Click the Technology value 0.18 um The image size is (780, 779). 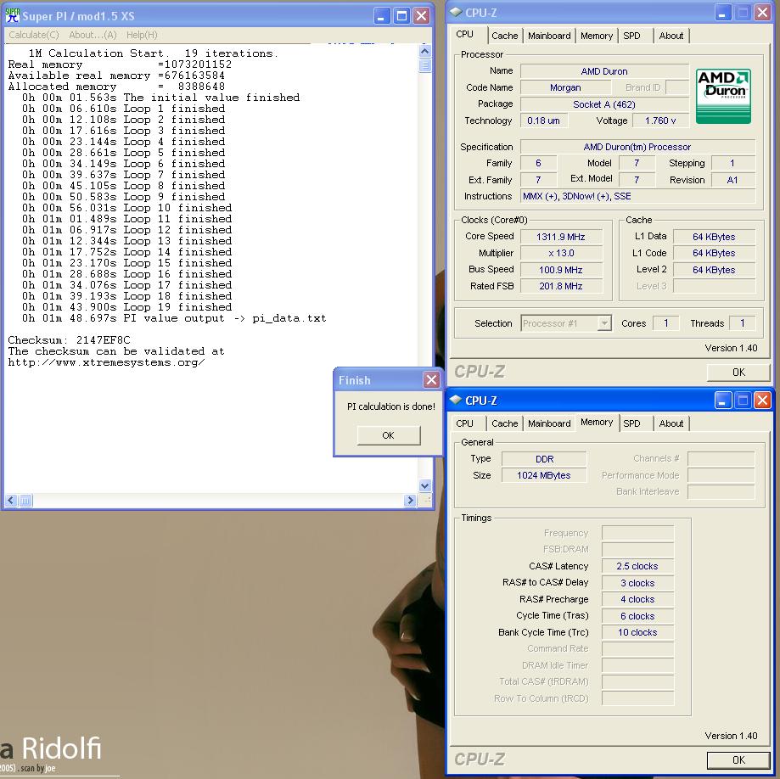[x=544, y=120]
